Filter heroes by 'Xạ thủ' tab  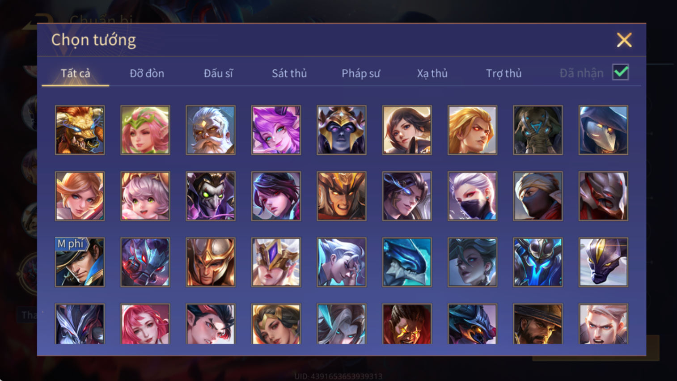tap(432, 73)
